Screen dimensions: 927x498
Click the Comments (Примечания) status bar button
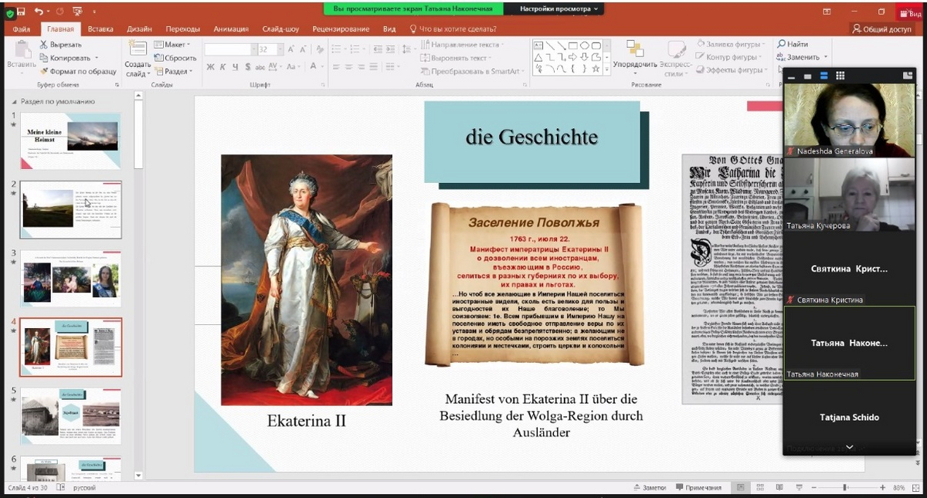tap(698, 488)
